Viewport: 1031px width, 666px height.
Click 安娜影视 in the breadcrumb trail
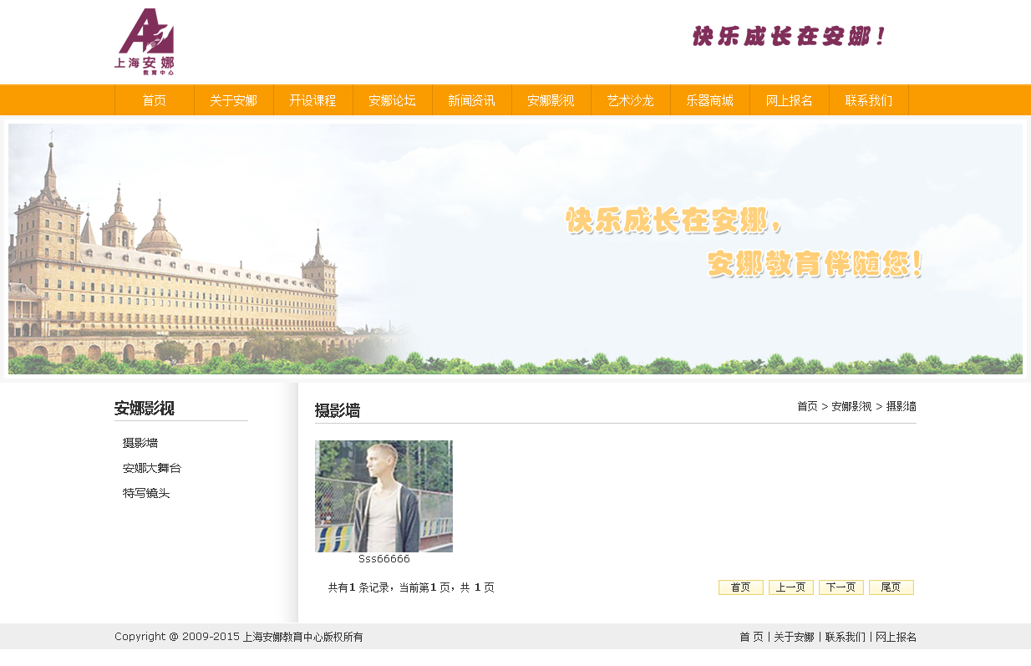[x=851, y=406]
